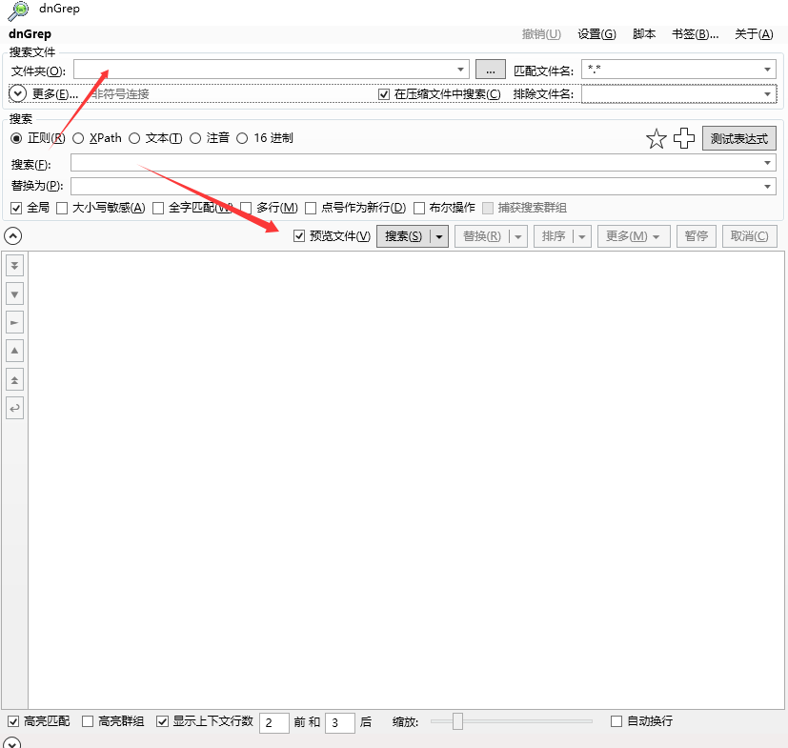The height and width of the screenshot is (748, 788).
Task: Open the 替换为(P) history dropdown arrow
Action: [x=767, y=187]
